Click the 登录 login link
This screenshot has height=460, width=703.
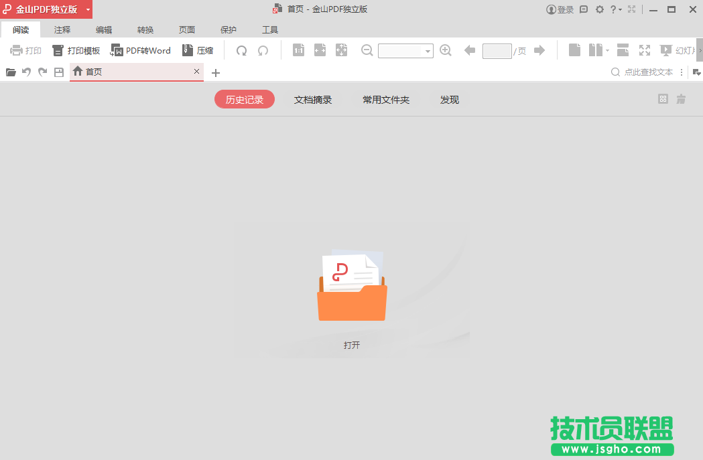tap(562, 9)
